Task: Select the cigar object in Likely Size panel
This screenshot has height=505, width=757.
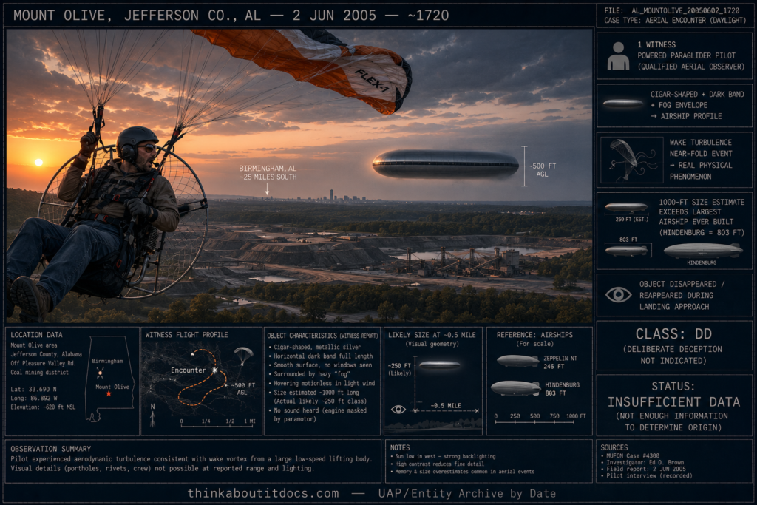Action: pos(439,365)
